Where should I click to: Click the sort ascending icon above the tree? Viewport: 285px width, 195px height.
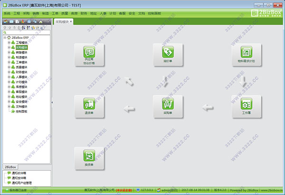point(23,28)
